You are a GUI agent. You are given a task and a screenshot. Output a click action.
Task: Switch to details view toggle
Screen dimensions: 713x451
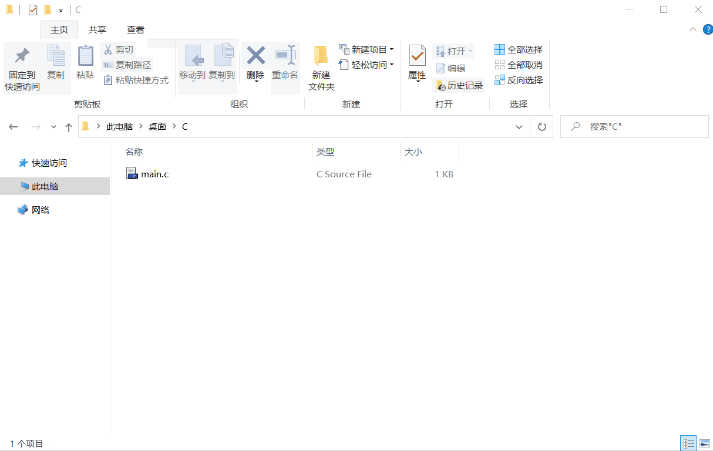[689, 443]
